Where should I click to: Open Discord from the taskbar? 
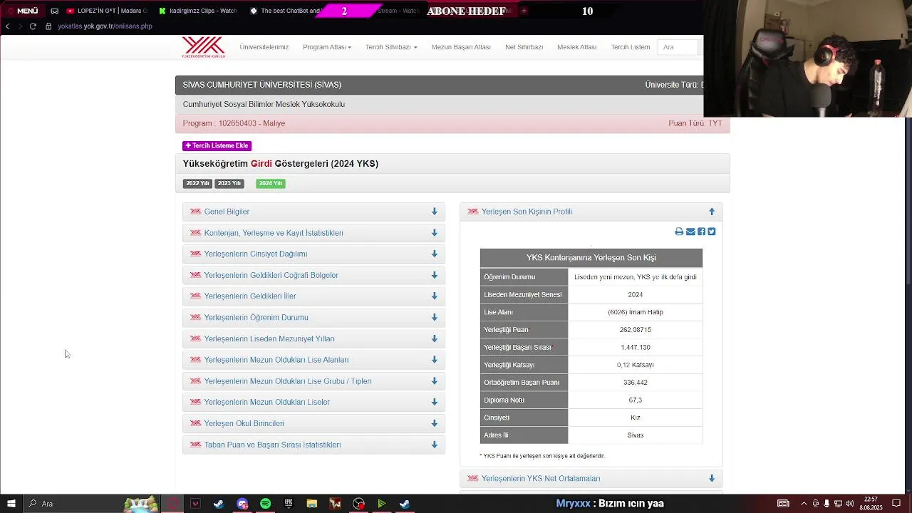click(x=242, y=504)
